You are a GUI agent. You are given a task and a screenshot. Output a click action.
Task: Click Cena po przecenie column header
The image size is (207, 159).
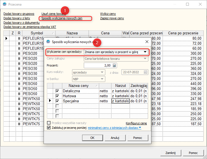click(183, 33)
